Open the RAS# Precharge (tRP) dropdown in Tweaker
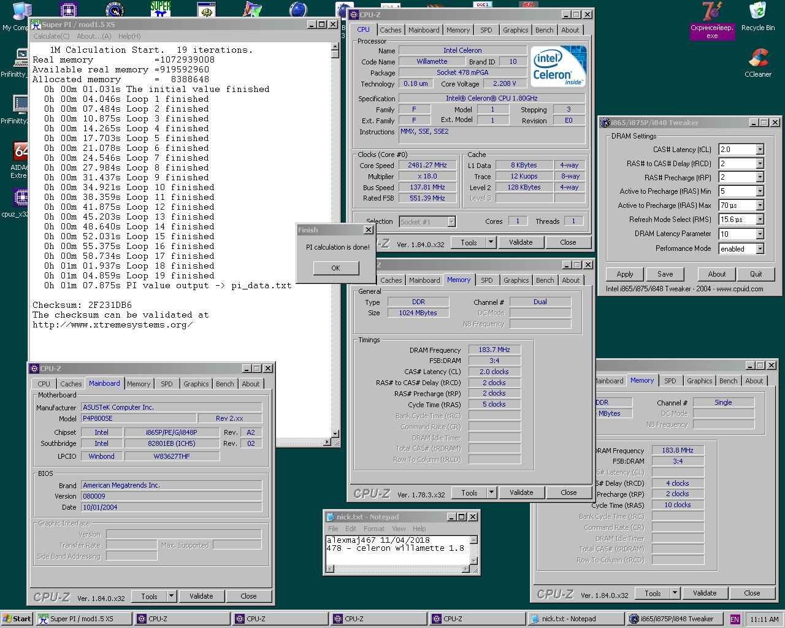785x628 pixels. pyautogui.click(x=760, y=178)
